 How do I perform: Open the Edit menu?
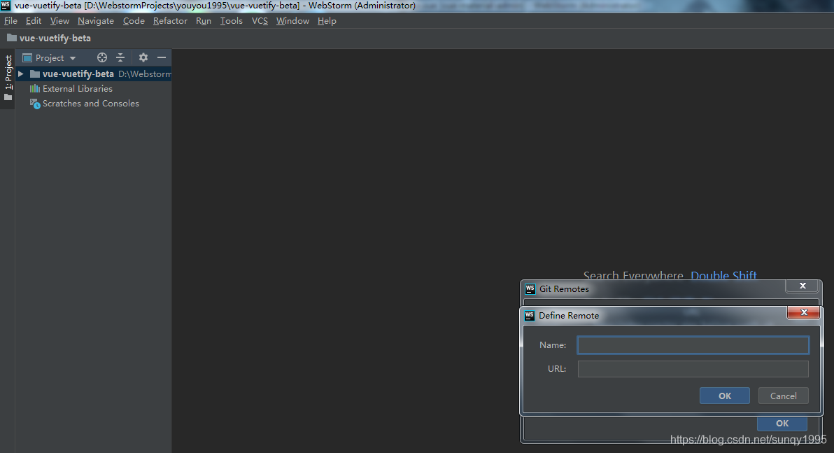[x=34, y=21]
